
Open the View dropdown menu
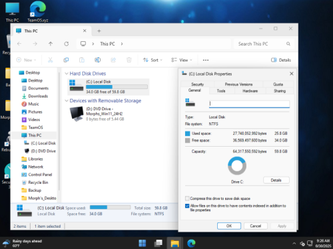182,60
